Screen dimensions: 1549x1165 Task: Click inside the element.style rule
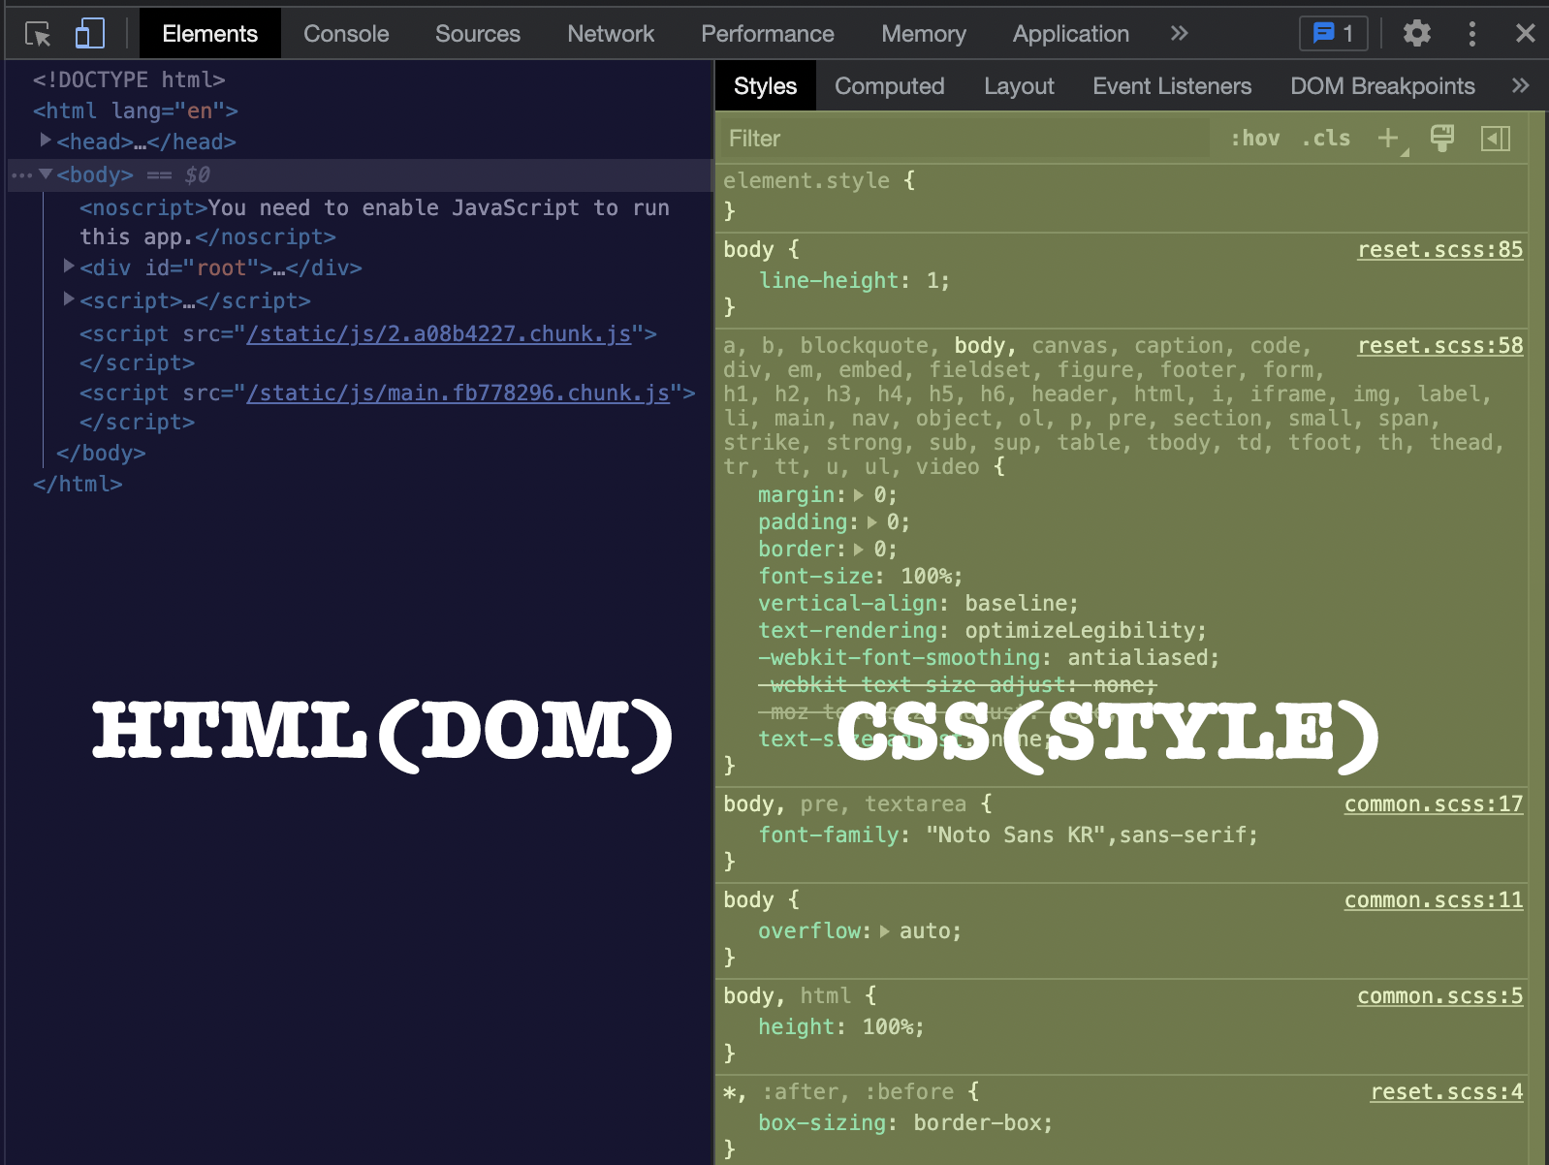(x=1122, y=197)
